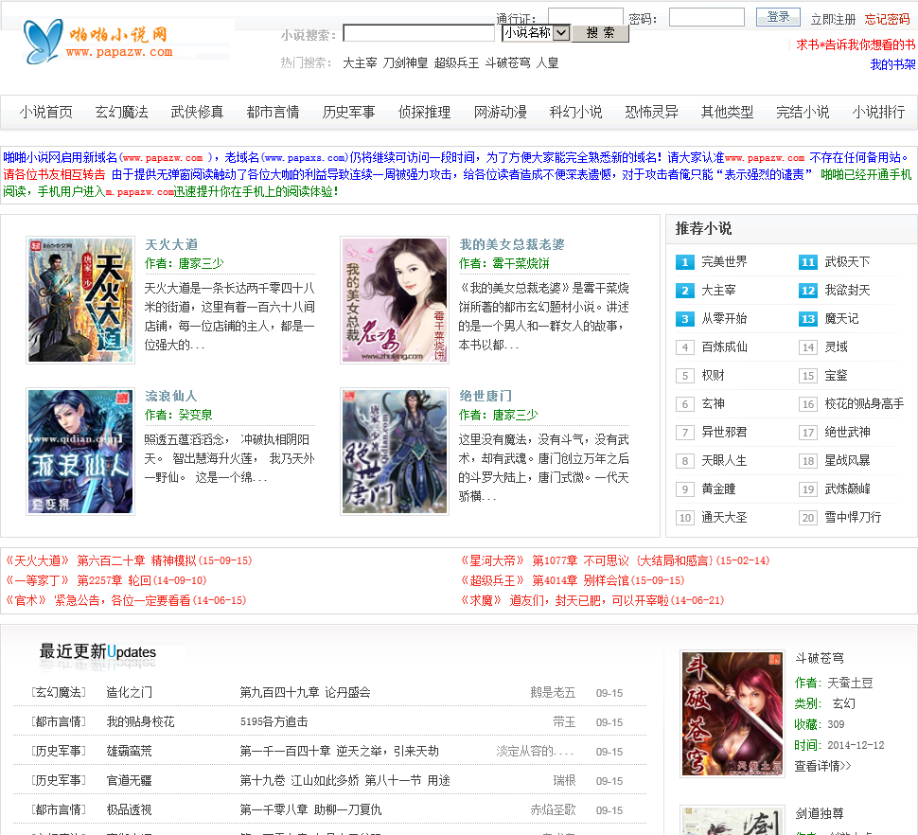Click the 我的美女总裁老婆 book cover
The image size is (918, 835).
pos(394,300)
